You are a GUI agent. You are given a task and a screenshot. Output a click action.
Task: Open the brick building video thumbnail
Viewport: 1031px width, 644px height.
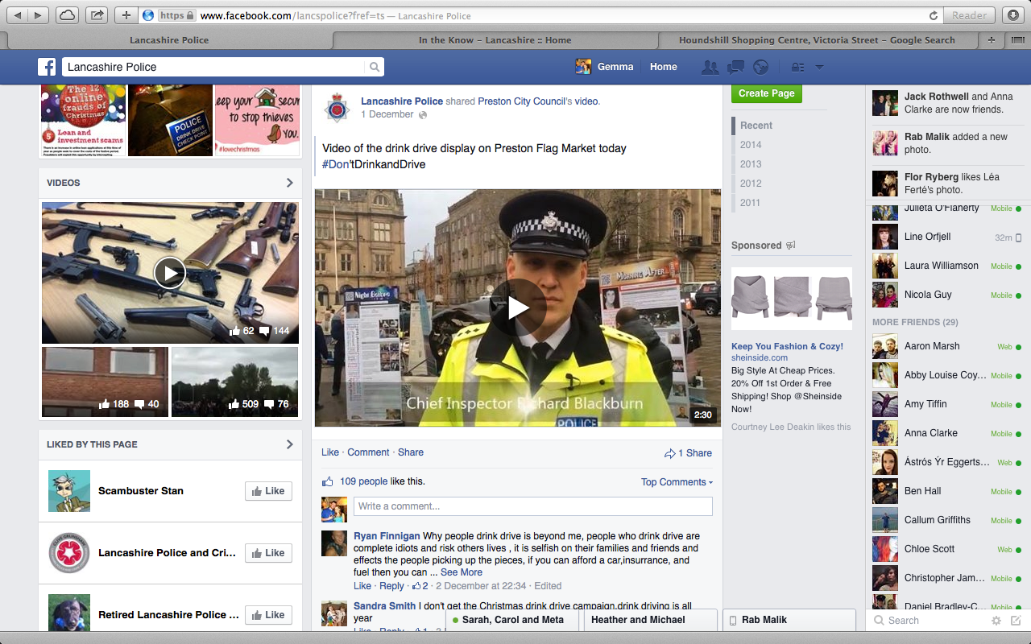coord(105,382)
